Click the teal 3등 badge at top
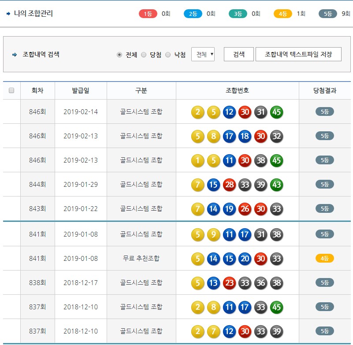353x345 pixels. pyautogui.click(x=238, y=14)
